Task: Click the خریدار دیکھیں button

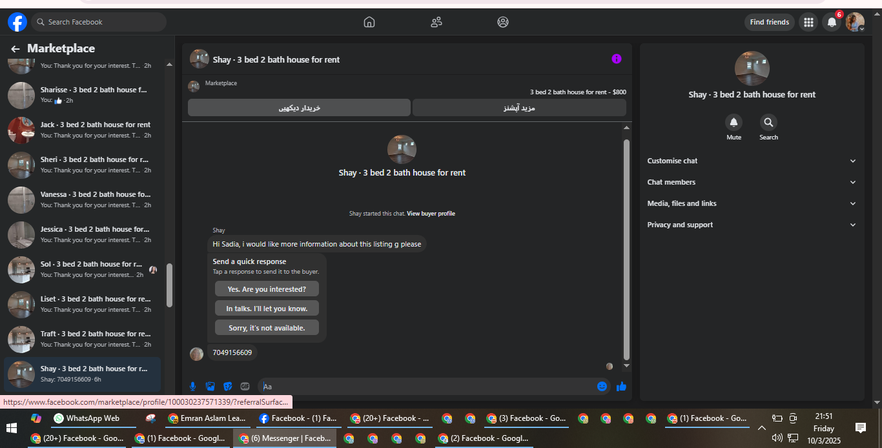Action: click(x=299, y=108)
